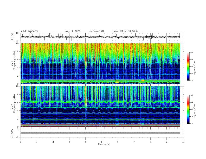Click the 10 minute tick on time axis
This screenshot has height=159, width=206.
click(183, 142)
